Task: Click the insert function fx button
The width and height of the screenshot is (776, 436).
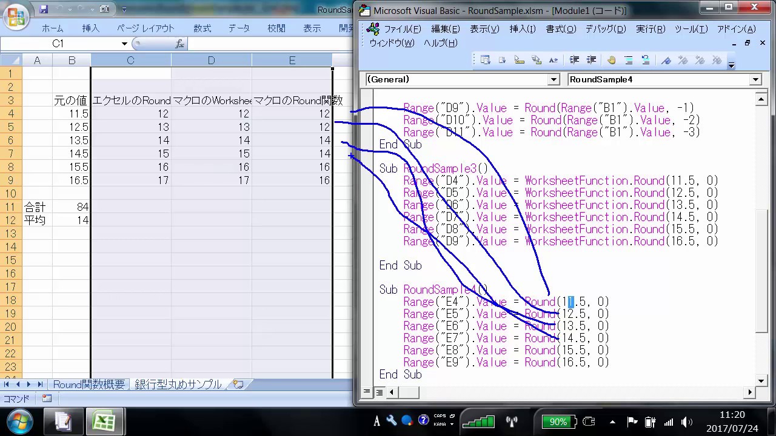Action: pyautogui.click(x=179, y=44)
